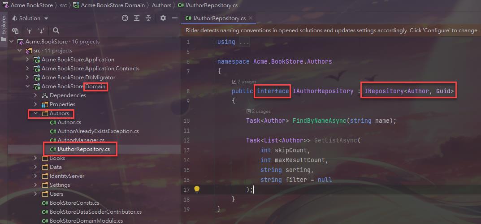Open the Solution panel gear options

pos(163,18)
